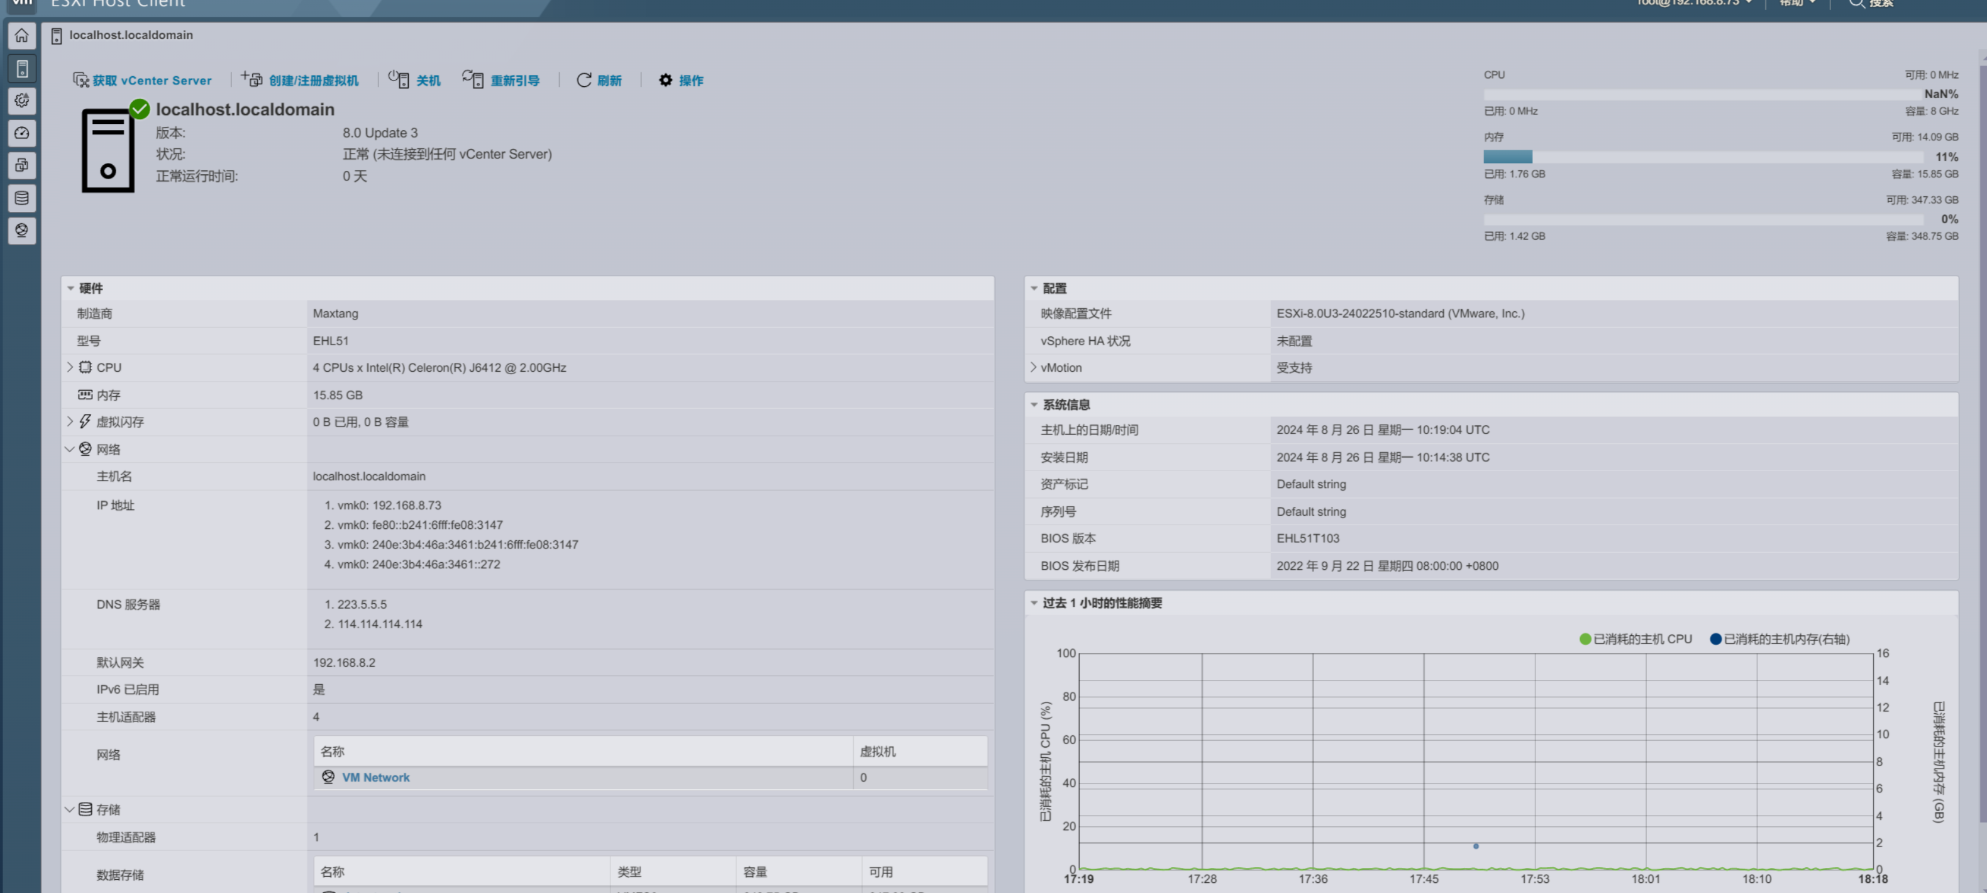The height and width of the screenshot is (893, 1987).
Task: Click 创建/注册虚拟机 button
Action: coord(300,80)
